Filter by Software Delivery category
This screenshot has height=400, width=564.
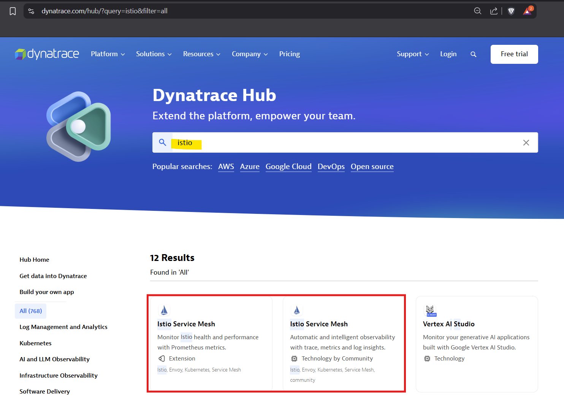pyautogui.click(x=45, y=391)
